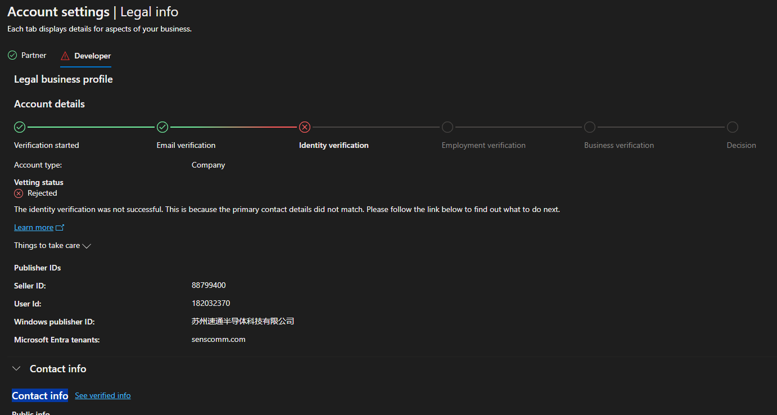Open the Learn more link
Screen dimensions: 777x415
[x=34, y=227]
